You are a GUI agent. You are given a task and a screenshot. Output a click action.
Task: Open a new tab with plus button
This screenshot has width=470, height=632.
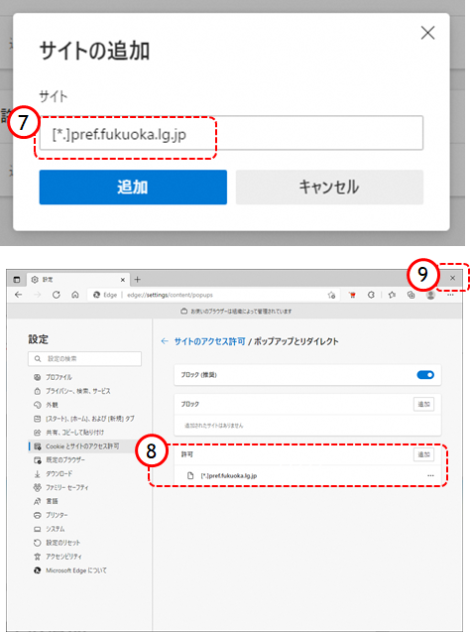point(138,280)
